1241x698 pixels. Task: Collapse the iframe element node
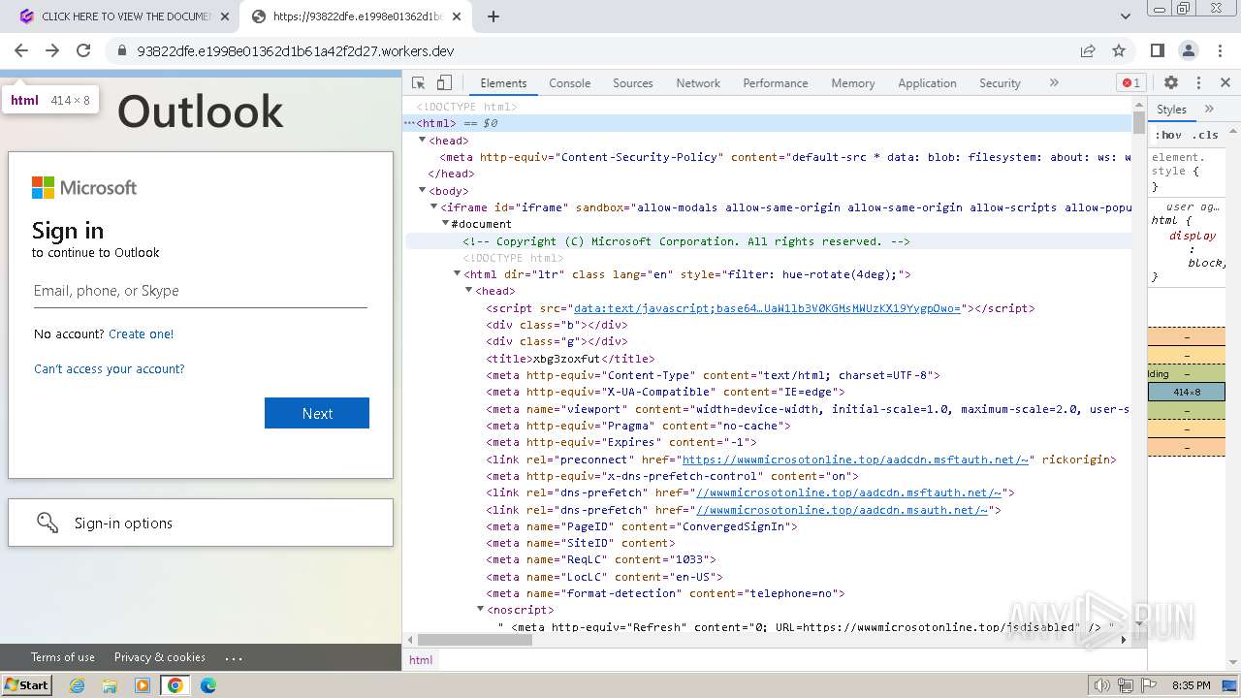tap(434, 206)
